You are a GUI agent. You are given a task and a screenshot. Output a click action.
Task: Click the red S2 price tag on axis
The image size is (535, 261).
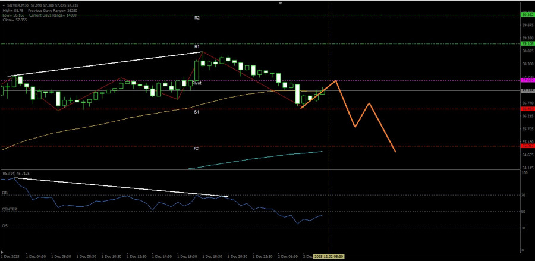[527, 146]
